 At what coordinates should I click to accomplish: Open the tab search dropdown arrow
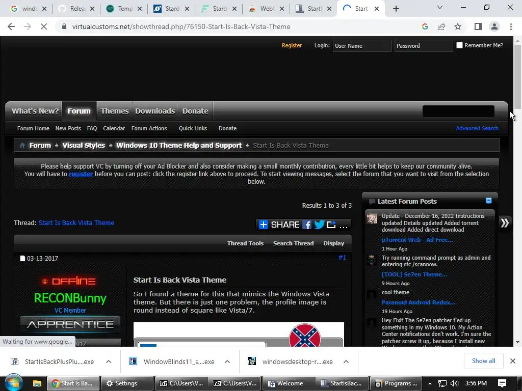(x=440, y=7)
